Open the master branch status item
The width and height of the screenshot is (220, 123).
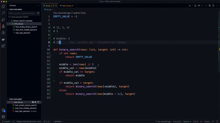pyautogui.click(x=7, y=122)
